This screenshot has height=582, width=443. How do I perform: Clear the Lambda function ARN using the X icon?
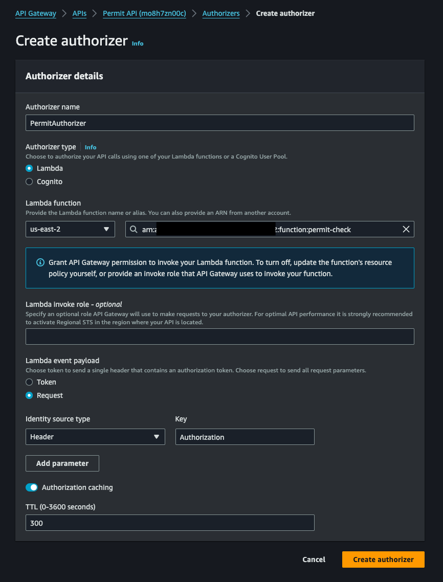406,229
